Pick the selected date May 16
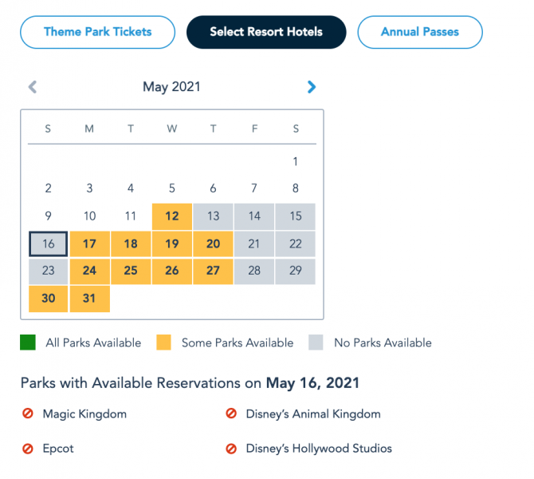The height and width of the screenshot is (479, 534). pos(48,243)
